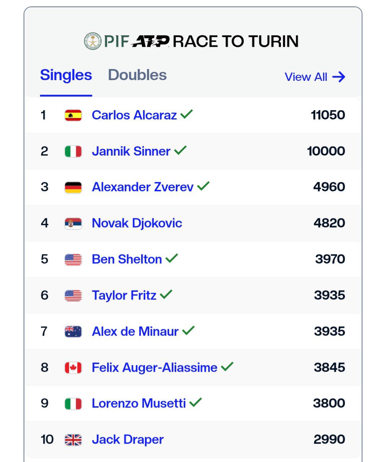Image resolution: width=386 pixels, height=462 pixels.
Task: Click Jack Draper's name
Action: 127,439
